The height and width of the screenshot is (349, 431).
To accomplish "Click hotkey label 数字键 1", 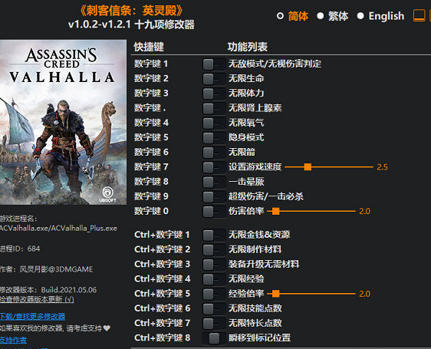I will click(x=151, y=64).
